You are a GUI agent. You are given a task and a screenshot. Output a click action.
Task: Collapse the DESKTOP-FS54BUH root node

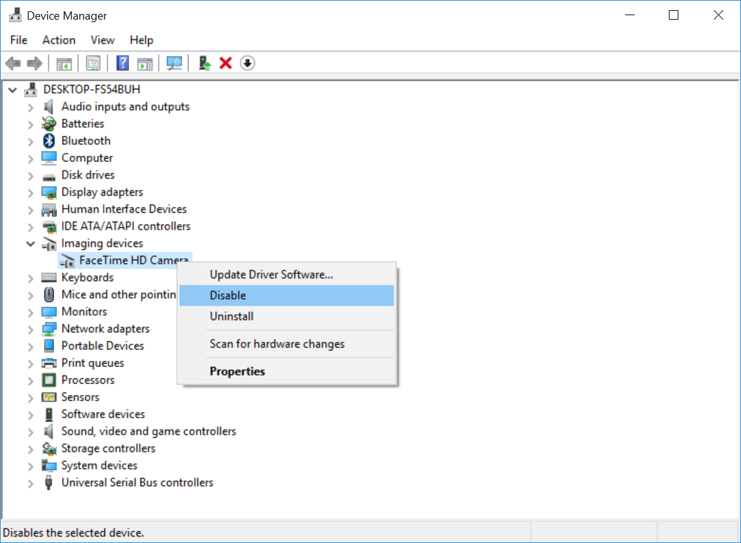point(13,90)
